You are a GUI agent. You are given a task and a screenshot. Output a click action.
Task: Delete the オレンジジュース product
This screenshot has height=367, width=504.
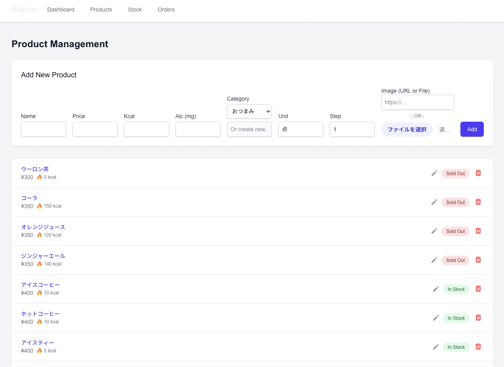478,231
